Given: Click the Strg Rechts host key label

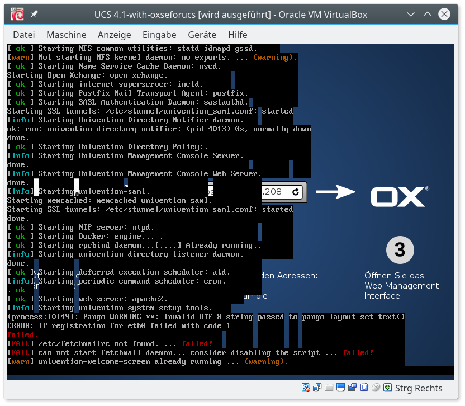Looking at the screenshot, I should pos(418,388).
